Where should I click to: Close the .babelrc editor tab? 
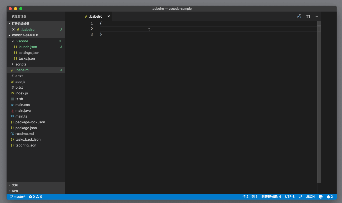(x=109, y=16)
